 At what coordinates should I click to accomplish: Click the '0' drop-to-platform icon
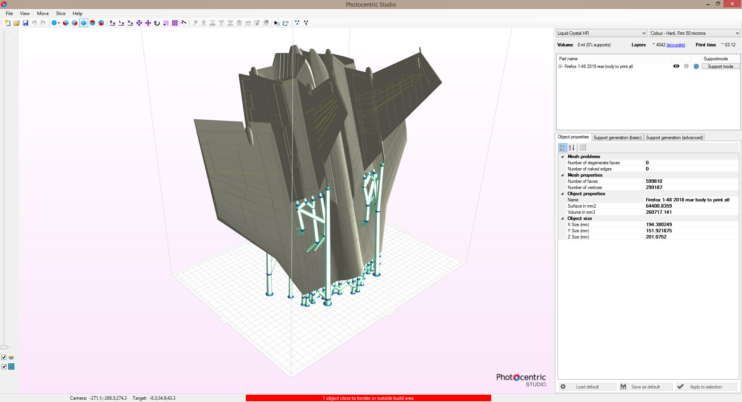[x=112, y=23]
